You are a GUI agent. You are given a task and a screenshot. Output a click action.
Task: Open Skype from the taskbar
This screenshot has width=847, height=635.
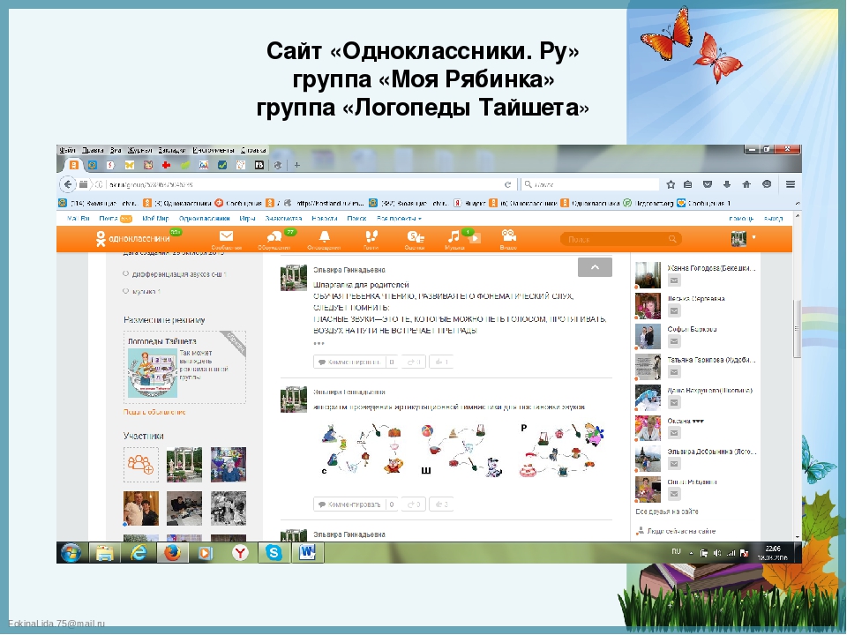pos(274,552)
